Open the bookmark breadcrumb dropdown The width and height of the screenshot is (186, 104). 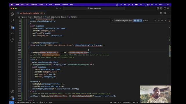tap(38, 17)
